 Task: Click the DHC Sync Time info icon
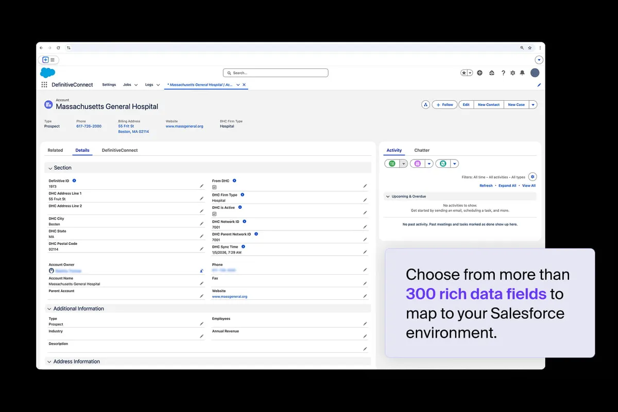coord(243,246)
